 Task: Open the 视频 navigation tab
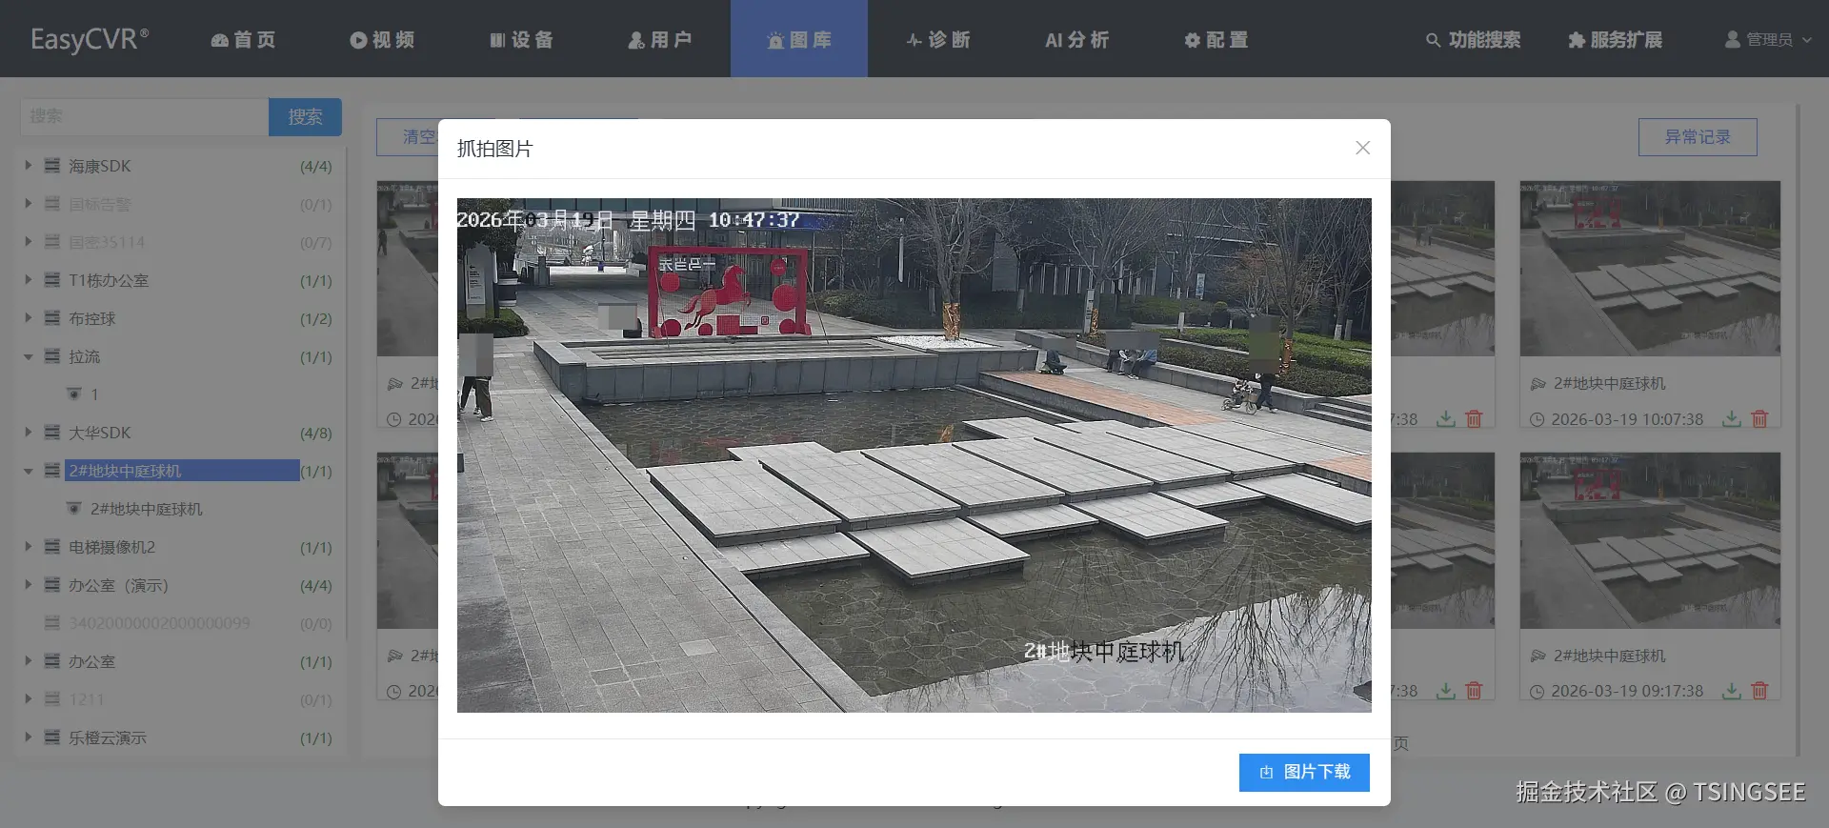click(x=382, y=39)
